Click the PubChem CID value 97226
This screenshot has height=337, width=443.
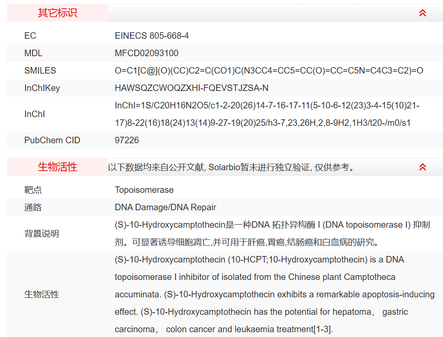[x=127, y=140]
